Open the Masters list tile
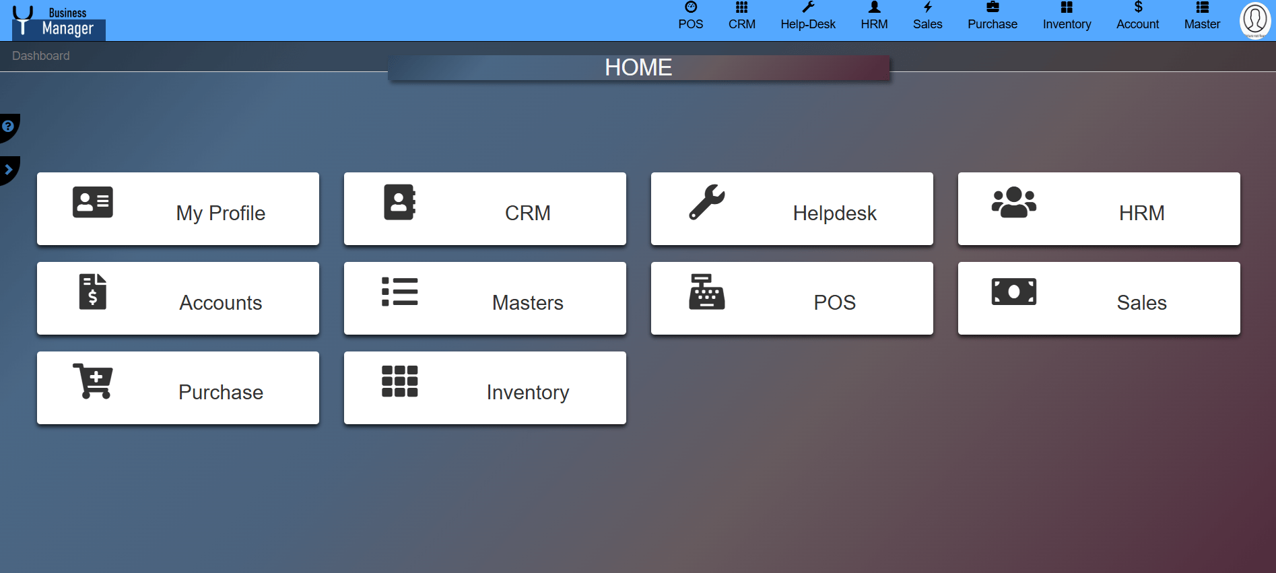Screen dimensions: 1276x573 tap(485, 298)
